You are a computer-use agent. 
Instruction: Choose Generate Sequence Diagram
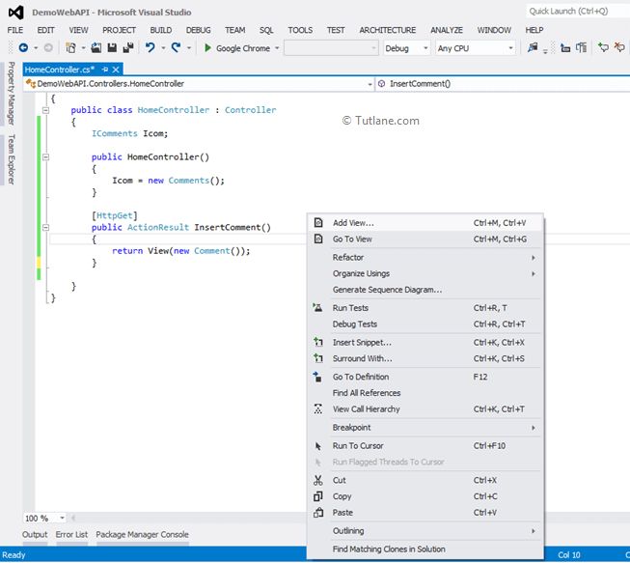425,290
